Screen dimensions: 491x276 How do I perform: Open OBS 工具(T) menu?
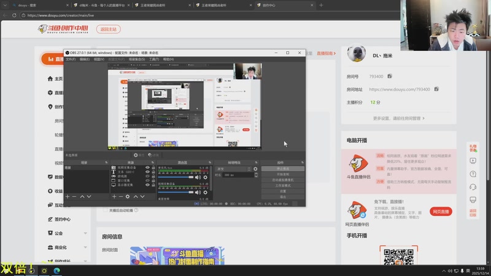(154, 59)
